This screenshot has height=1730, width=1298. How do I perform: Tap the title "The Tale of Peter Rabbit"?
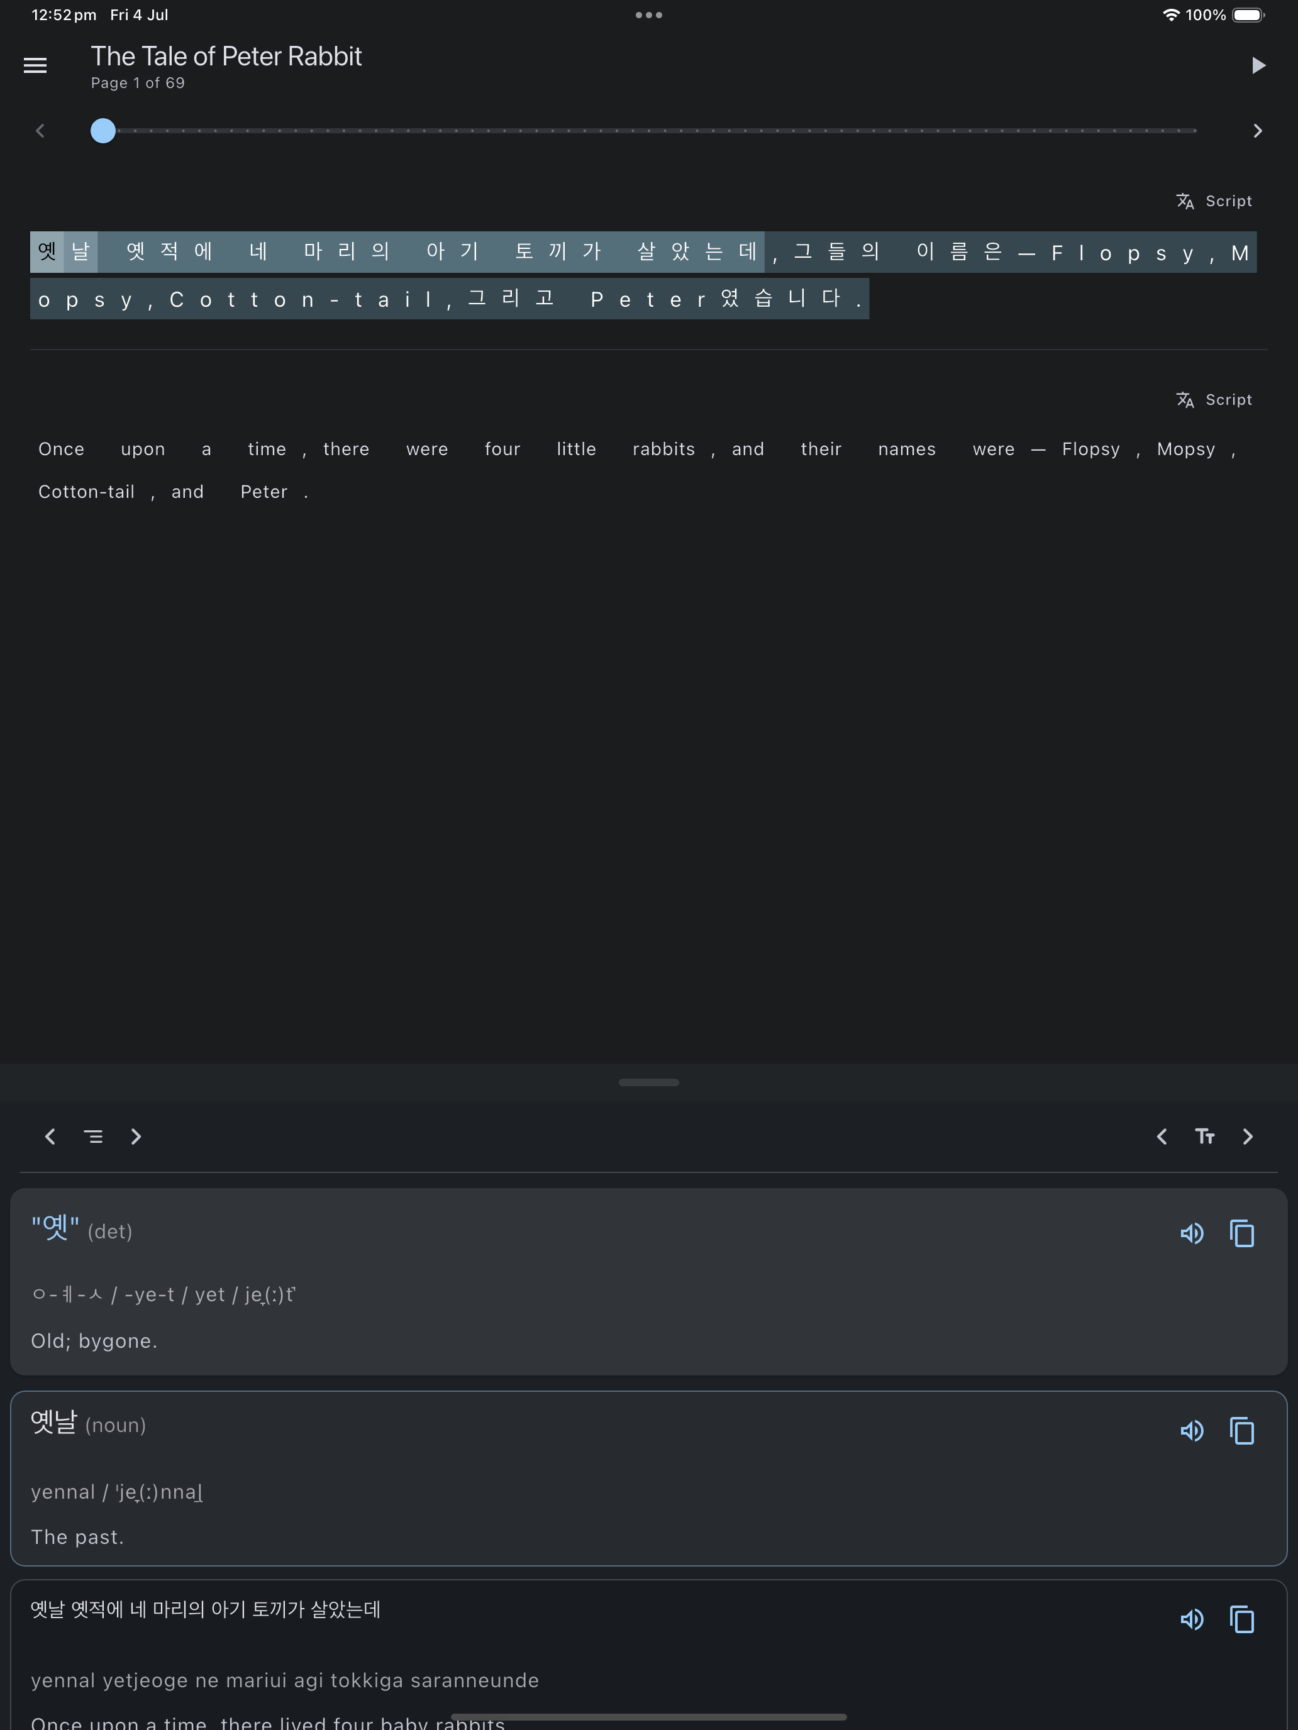[x=226, y=57]
